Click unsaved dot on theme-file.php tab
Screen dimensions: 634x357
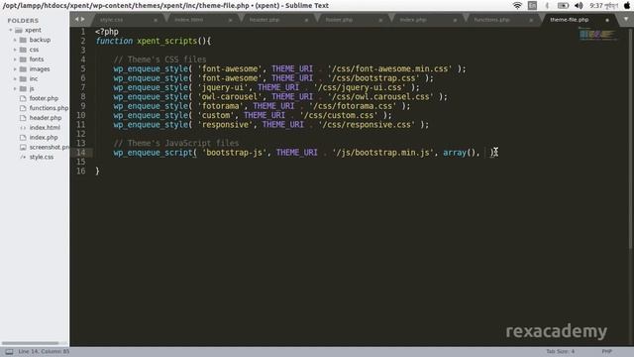click(607, 20)
